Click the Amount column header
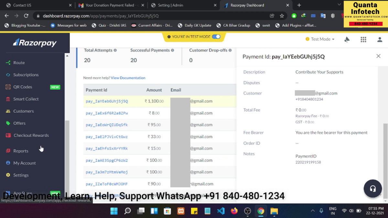This screenshot has height=218, width=388. pos(154,90)
